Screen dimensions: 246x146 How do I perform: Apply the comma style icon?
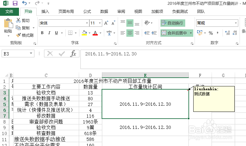217,33
